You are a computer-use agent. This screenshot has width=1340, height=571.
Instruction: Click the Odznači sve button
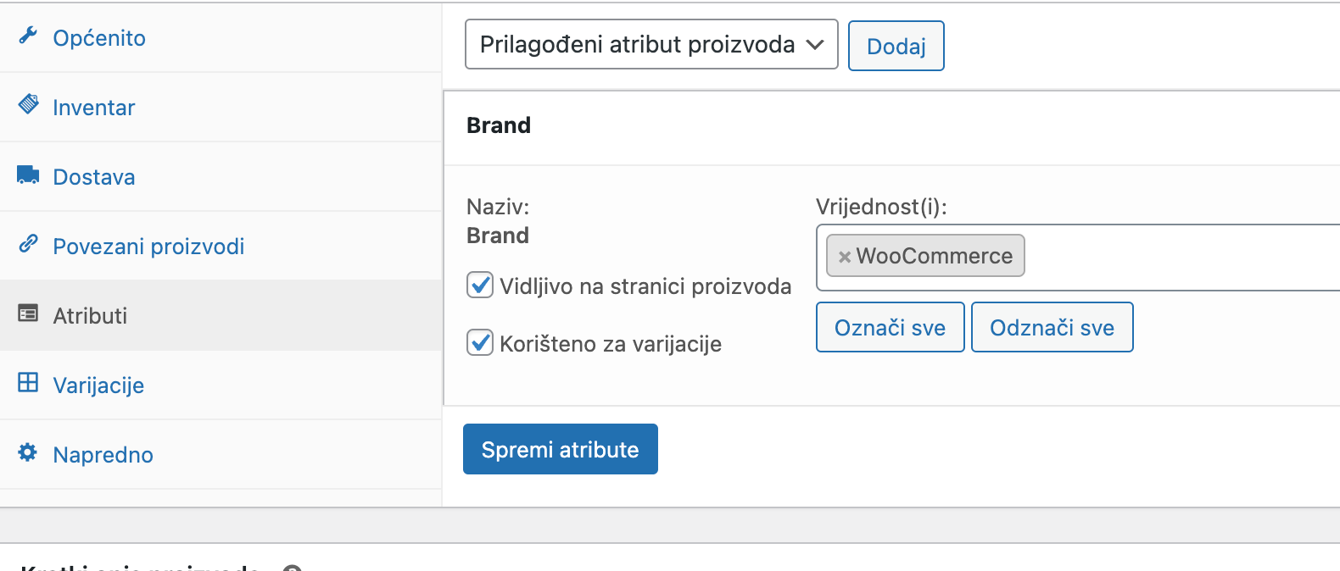pos(1052,327)
